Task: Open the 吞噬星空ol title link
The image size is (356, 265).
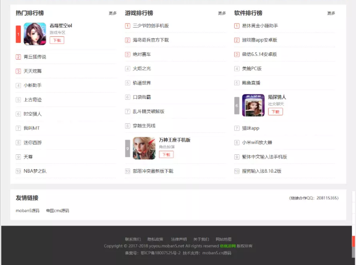Action: coord(61,26)
